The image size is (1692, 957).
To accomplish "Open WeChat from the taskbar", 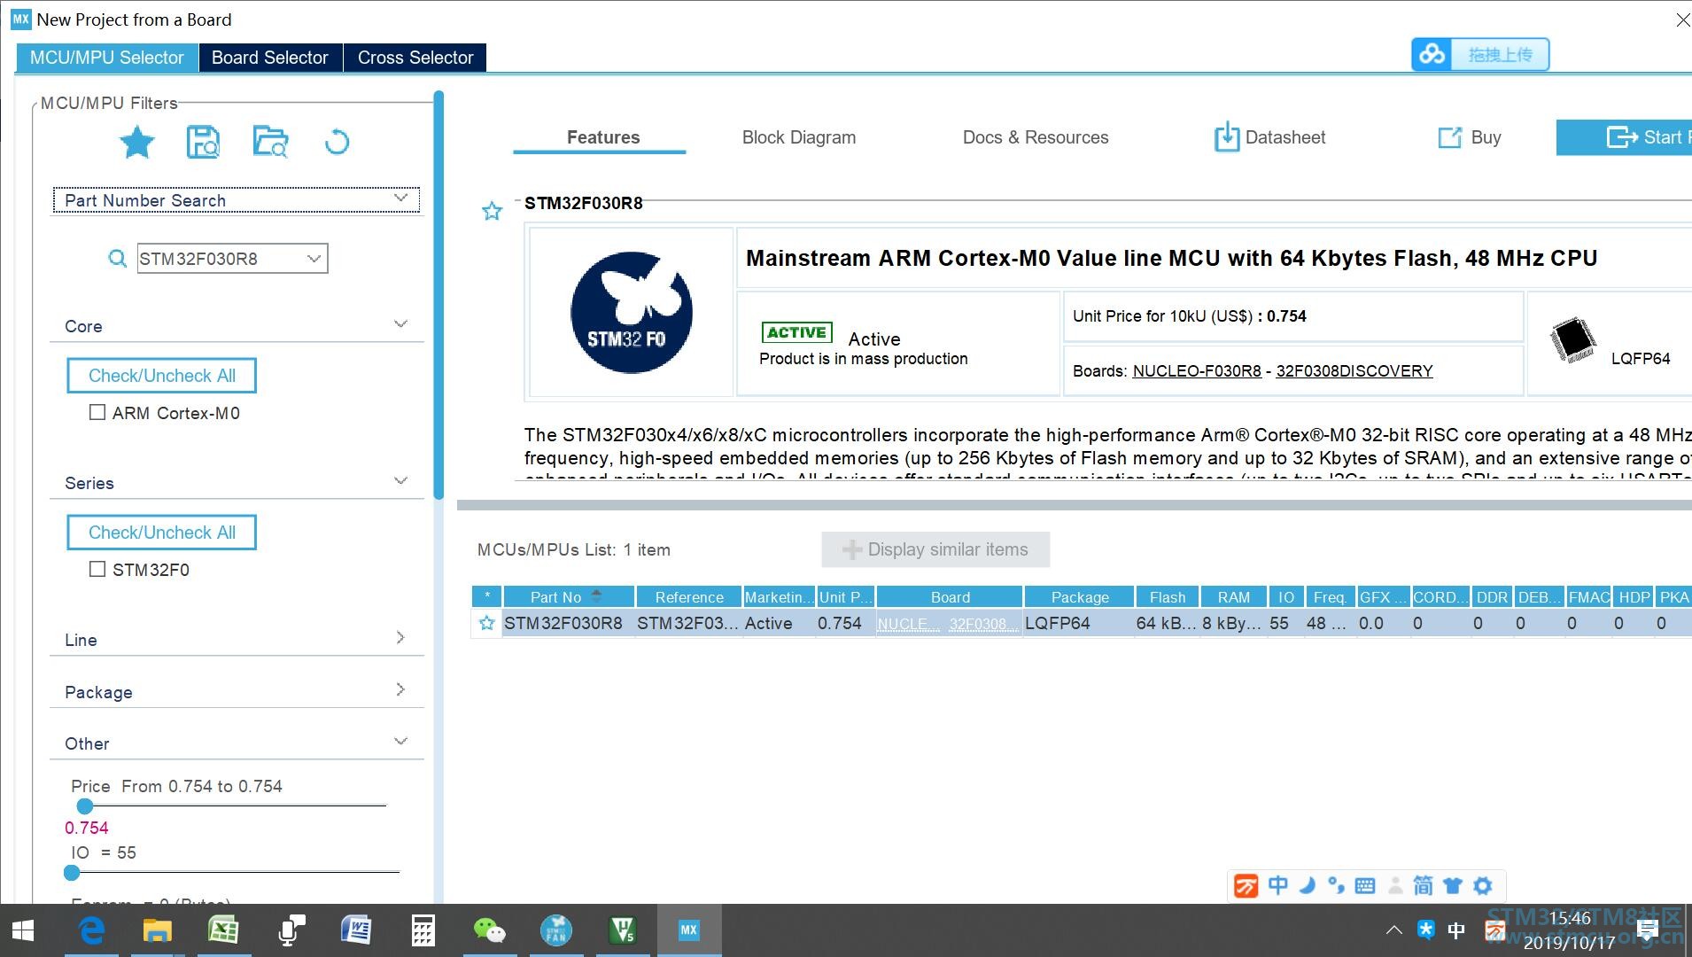I will [x=489, y=930].
